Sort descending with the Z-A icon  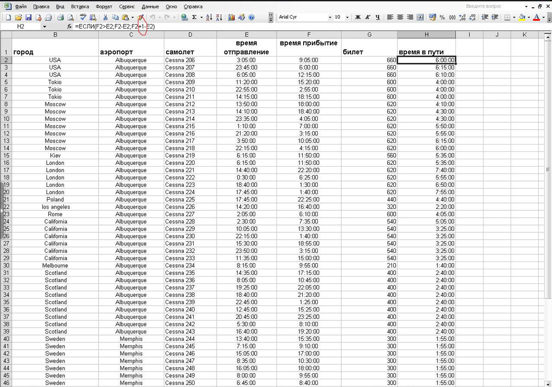(219, 17)
